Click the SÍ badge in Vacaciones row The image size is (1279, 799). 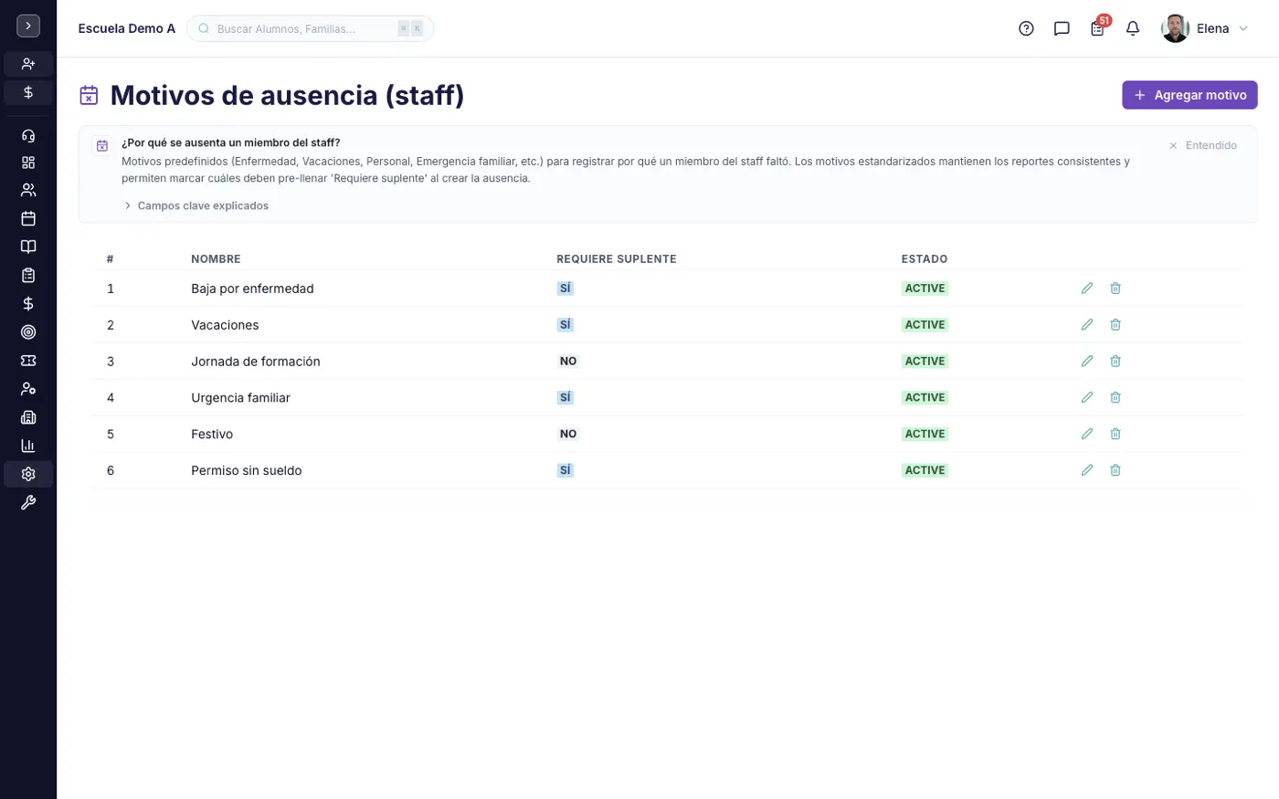566,324
